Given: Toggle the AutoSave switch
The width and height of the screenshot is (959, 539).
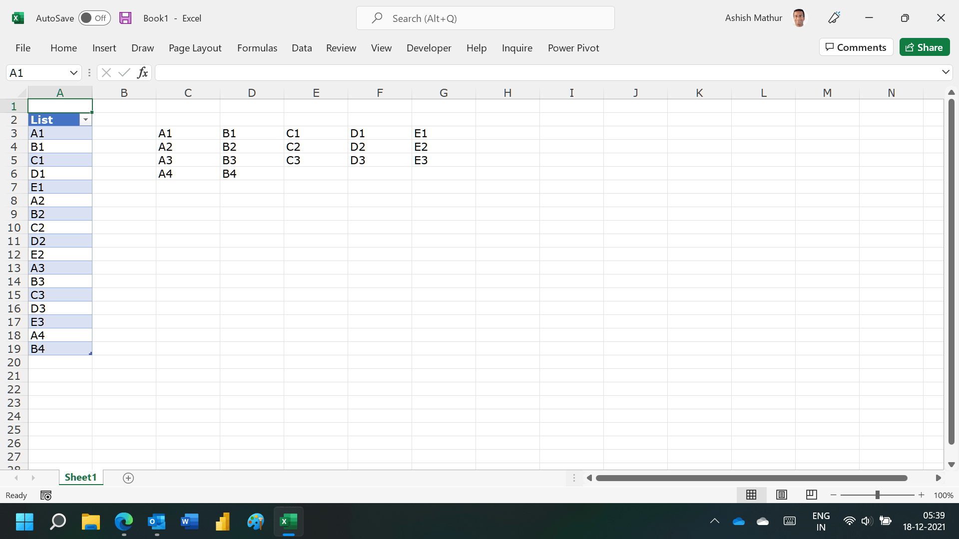Looking at the screenshot, I should click(x=94, y=18).
